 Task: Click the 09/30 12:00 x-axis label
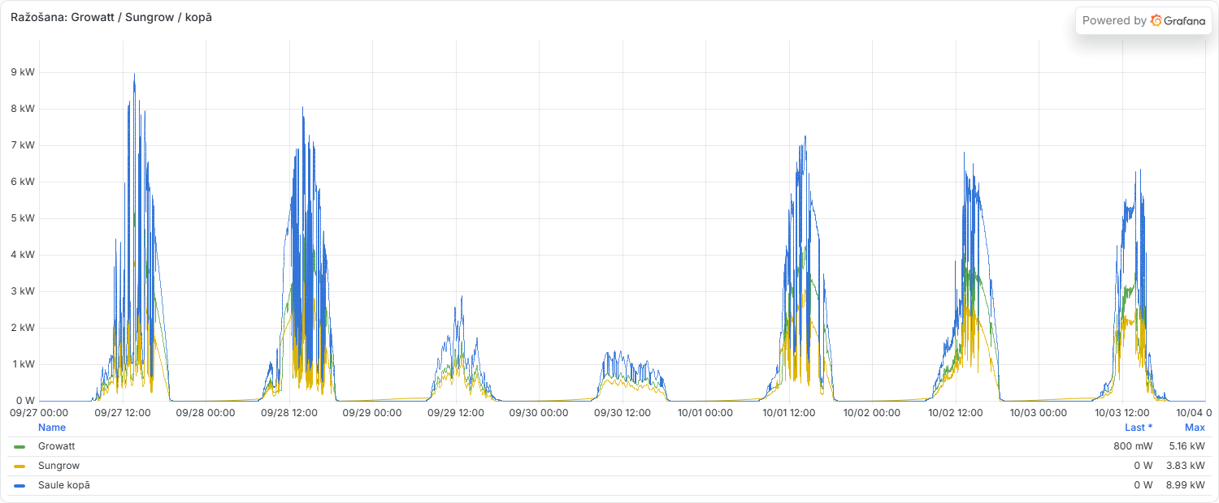623,412
